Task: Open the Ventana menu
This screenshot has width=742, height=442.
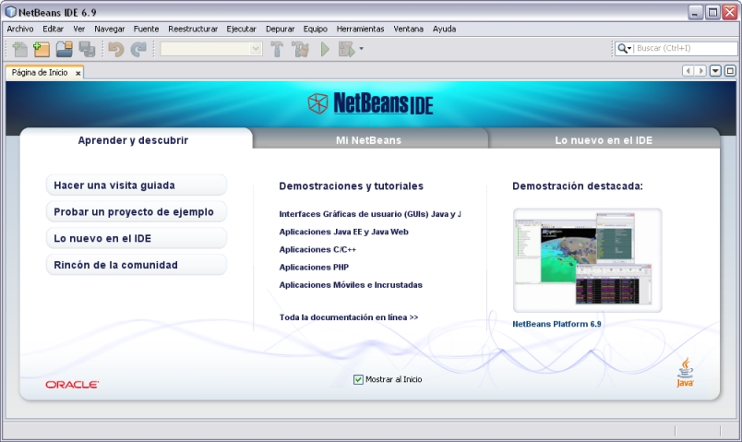Action: pos(409,29)
